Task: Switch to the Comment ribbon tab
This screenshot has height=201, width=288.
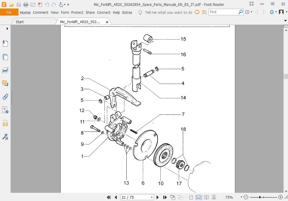Action: point(40,12)
